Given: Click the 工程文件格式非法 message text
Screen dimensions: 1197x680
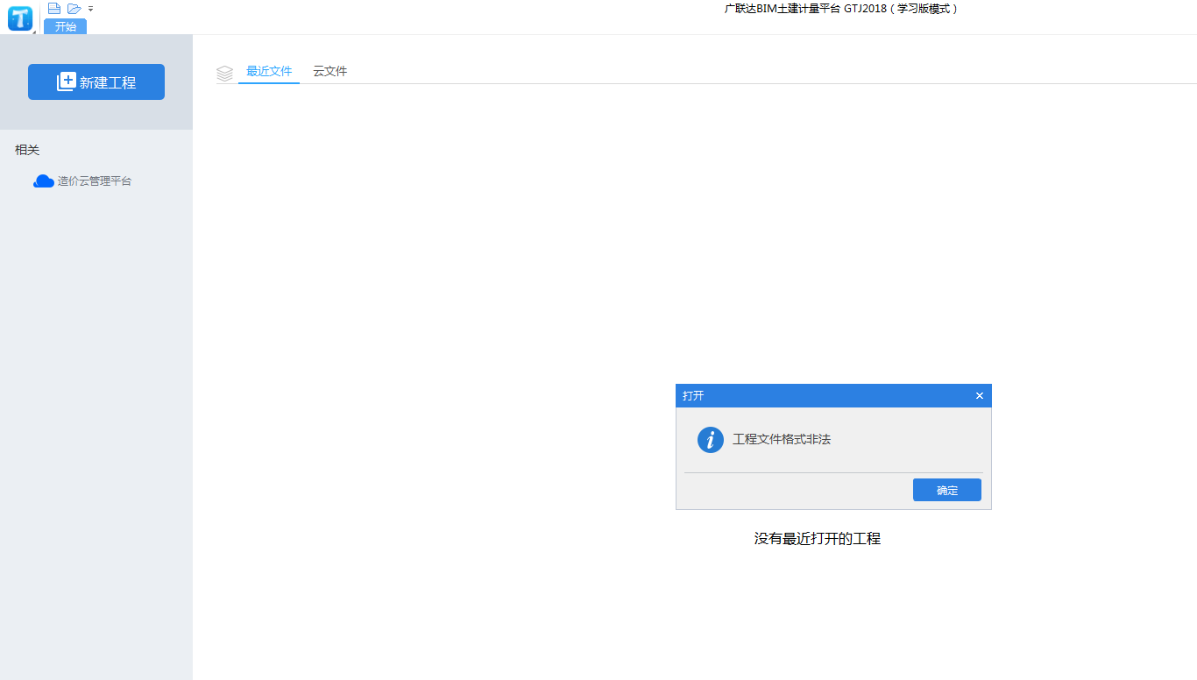Looking at the screenshot, I should point(782,440).
